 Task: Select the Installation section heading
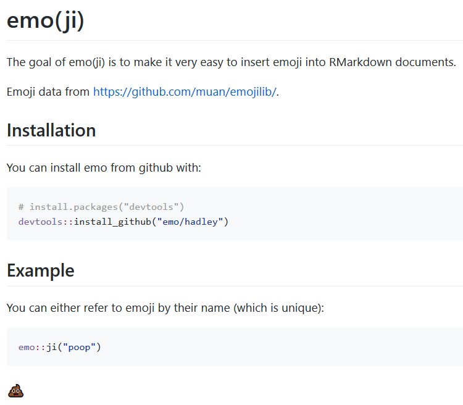point(51,130)
